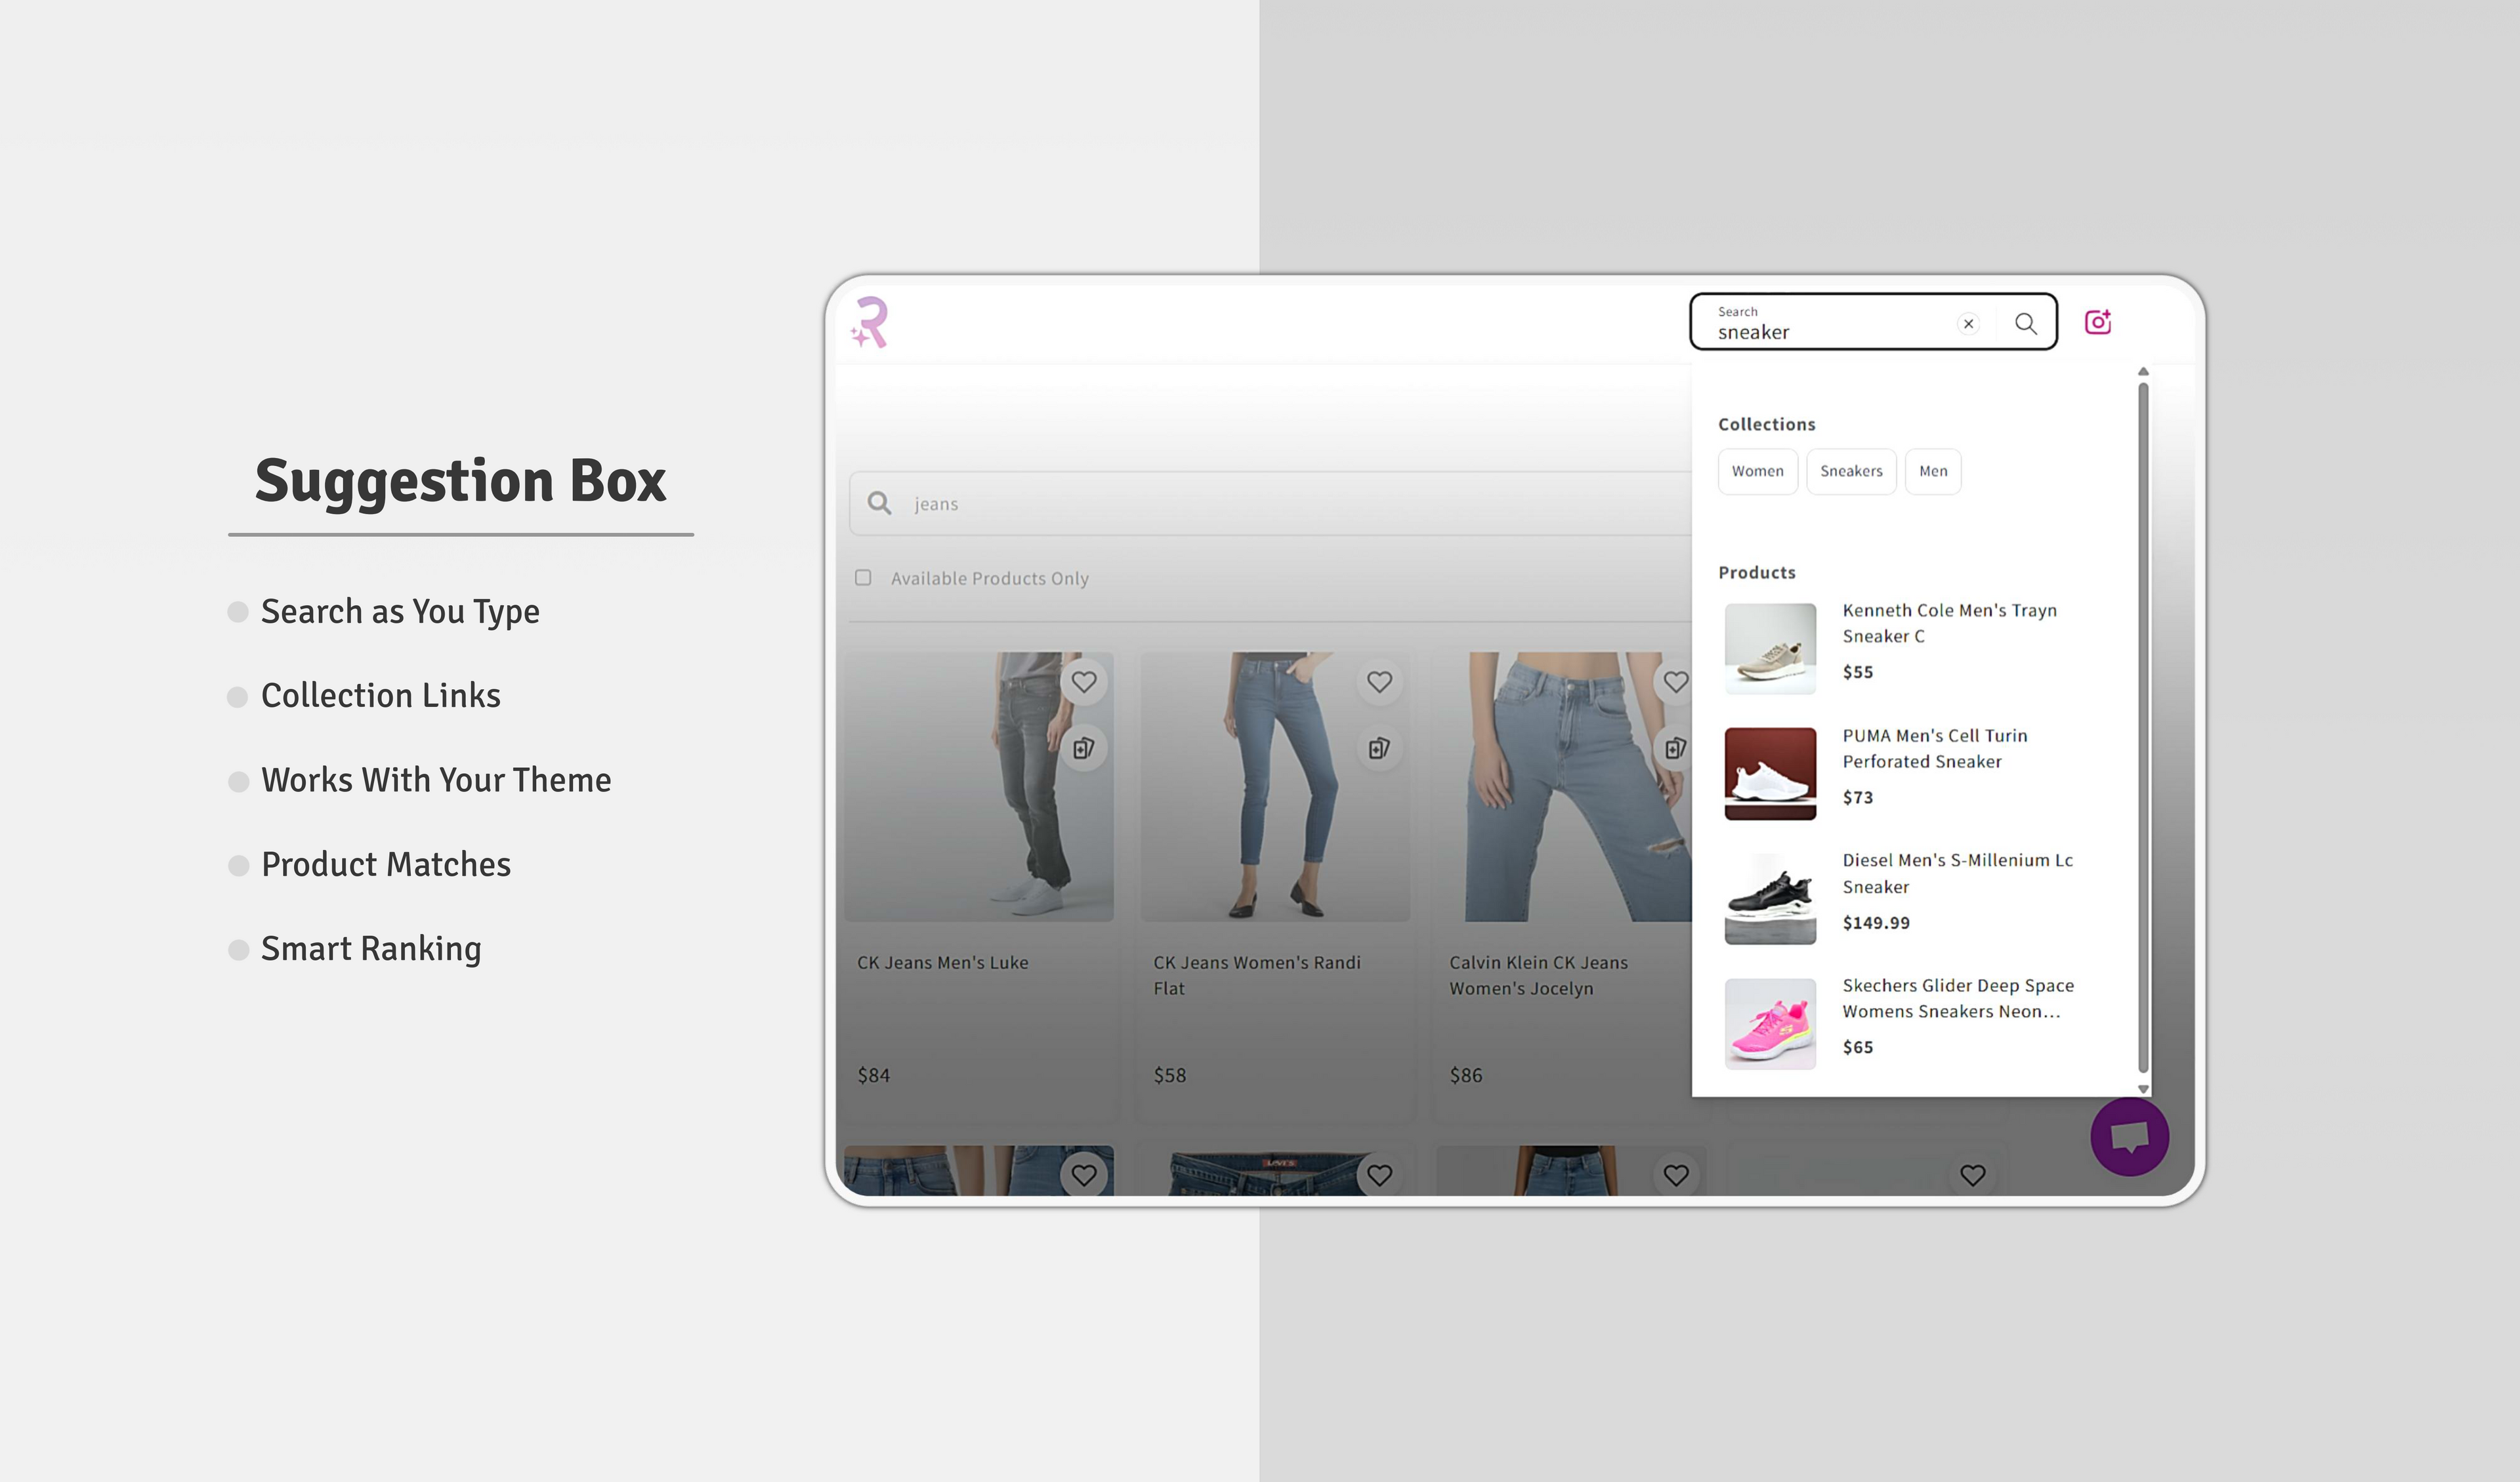
Task: Open PUMA Men's Cell Turin Sneaker suggestion
Action: point(1934,748)
